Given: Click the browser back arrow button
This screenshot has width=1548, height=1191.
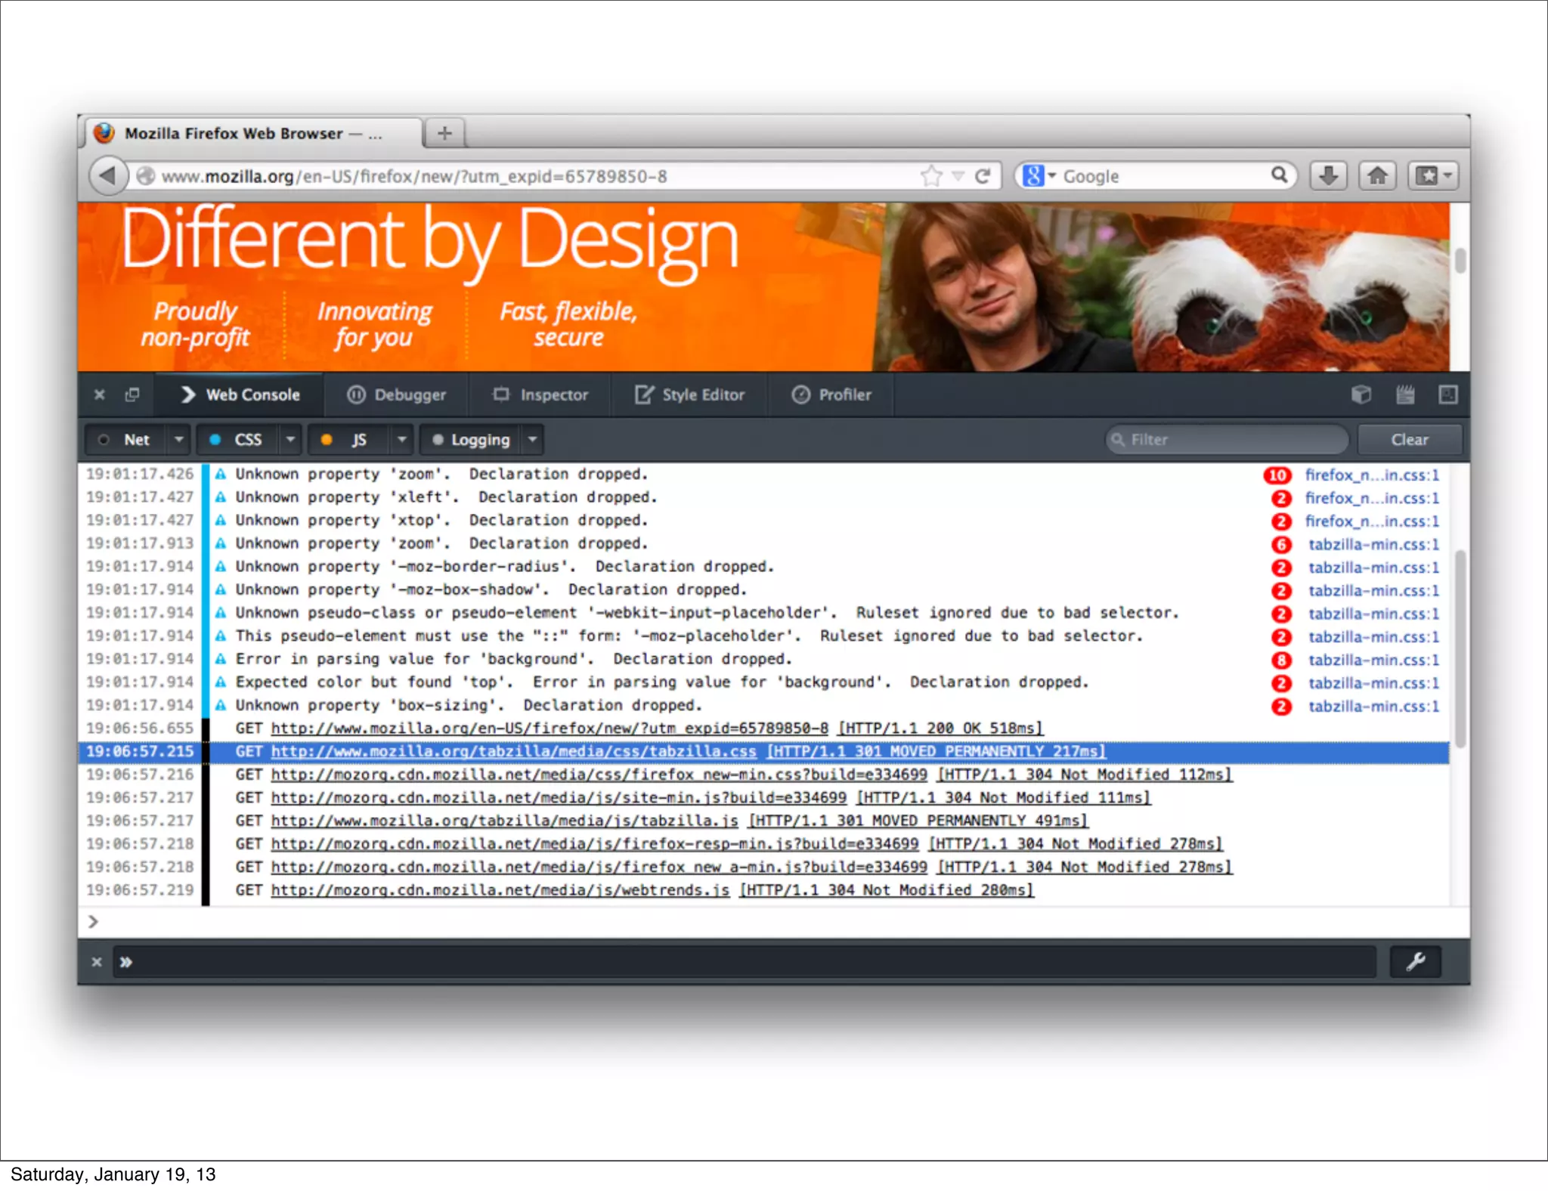Looking at the screenshot, I should point(108,176).
